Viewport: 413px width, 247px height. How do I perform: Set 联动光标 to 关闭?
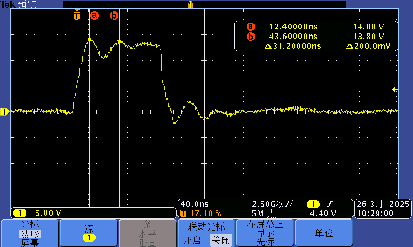[x=220, y=240]
